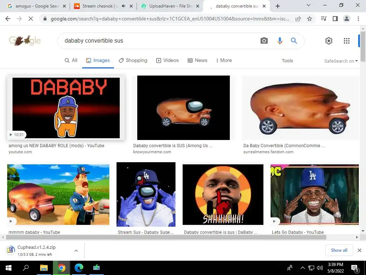The width and height of the screenshot is (366, 275).
Task: Click the forward navigation arrow
Action: tap(19, 19)
